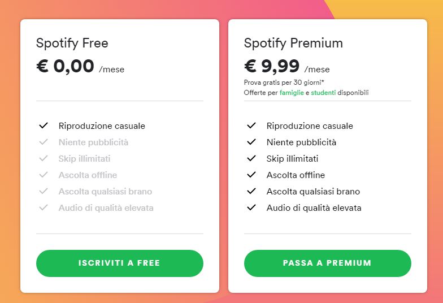Click checkmark beside Premium Ascolta offline

tap(251, 175)
